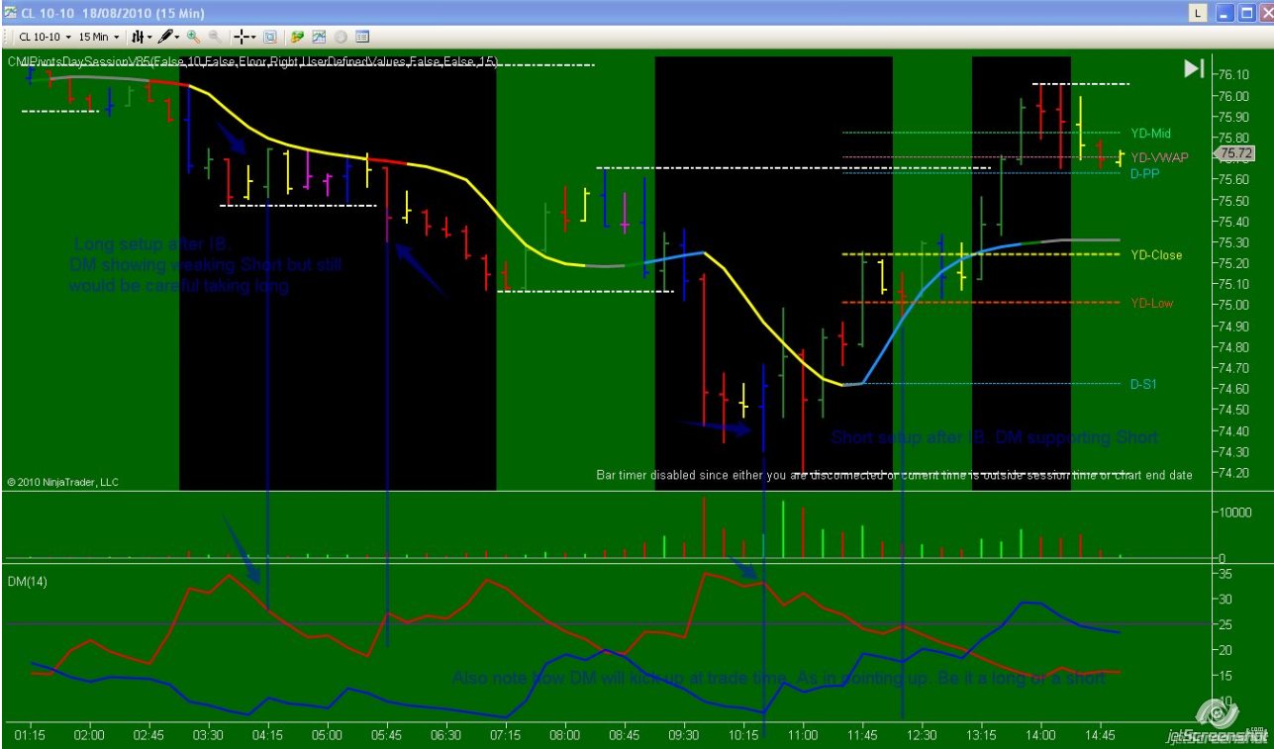Click the 09:30 time axis label
This screenshot has height=749, width=1274.
[x=683, y=736]
